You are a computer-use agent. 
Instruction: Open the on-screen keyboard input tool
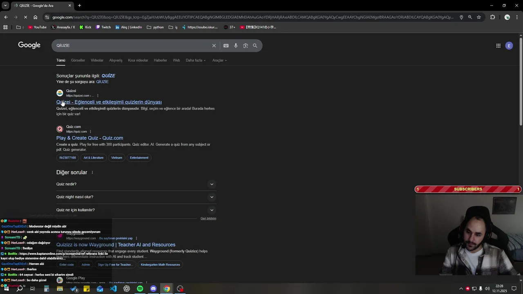[226, 46]
